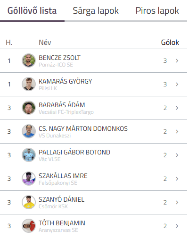Viewport: 188px width, 239px height.
Task: Open Tóth Benjamin's avatar image
Action: click(29, 226)
